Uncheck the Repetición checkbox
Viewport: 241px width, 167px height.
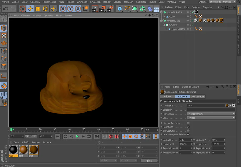[x=188, y=127]
